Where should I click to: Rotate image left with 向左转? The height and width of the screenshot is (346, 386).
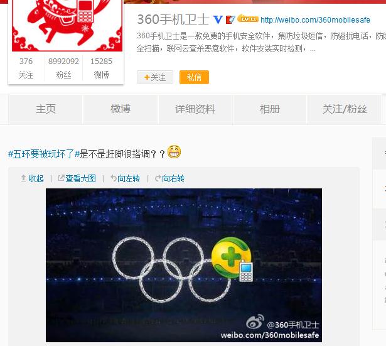click(x=126, y=178)
